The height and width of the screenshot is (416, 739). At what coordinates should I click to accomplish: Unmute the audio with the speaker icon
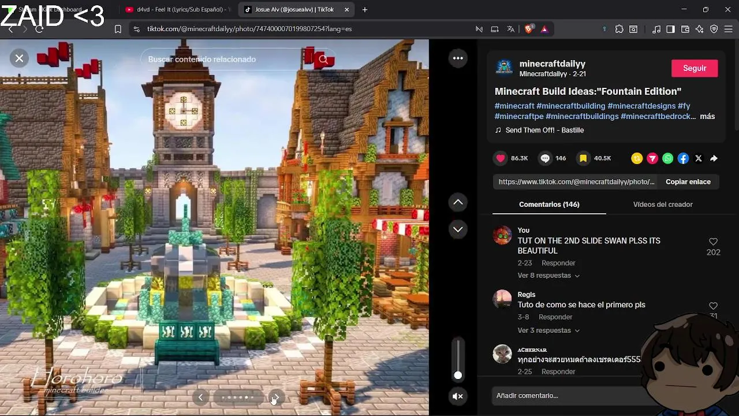pyautogui.click(x=458, y=396)
